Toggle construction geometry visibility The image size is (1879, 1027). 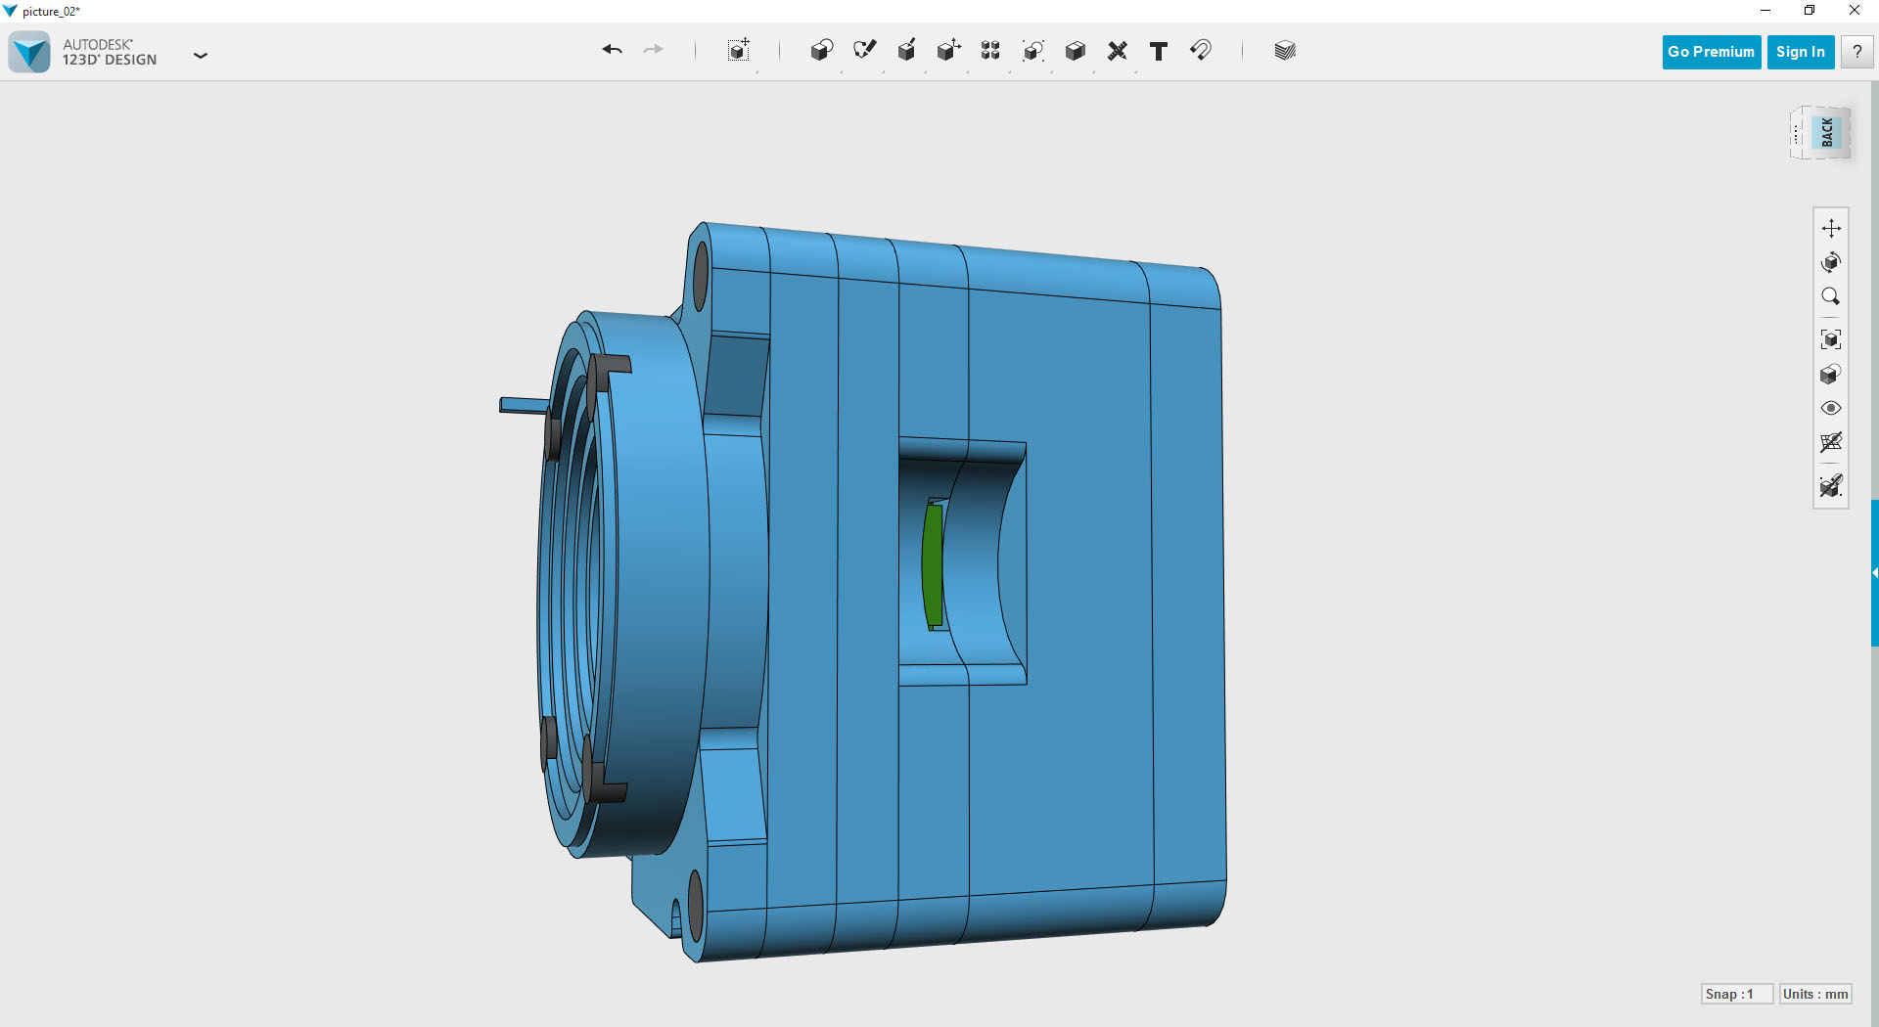click(1831, 486)
